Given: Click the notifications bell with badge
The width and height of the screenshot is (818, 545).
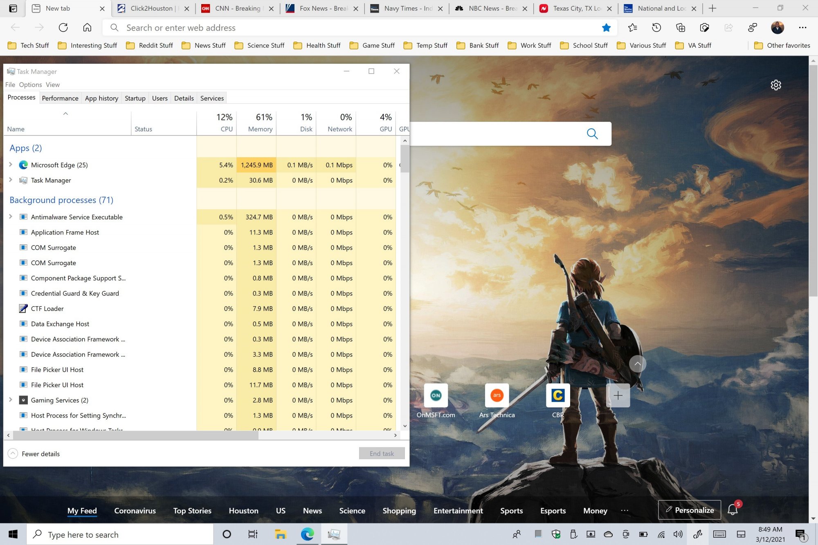Looking at the screenshot, I should pyautogui.click(x=733, y=509).
